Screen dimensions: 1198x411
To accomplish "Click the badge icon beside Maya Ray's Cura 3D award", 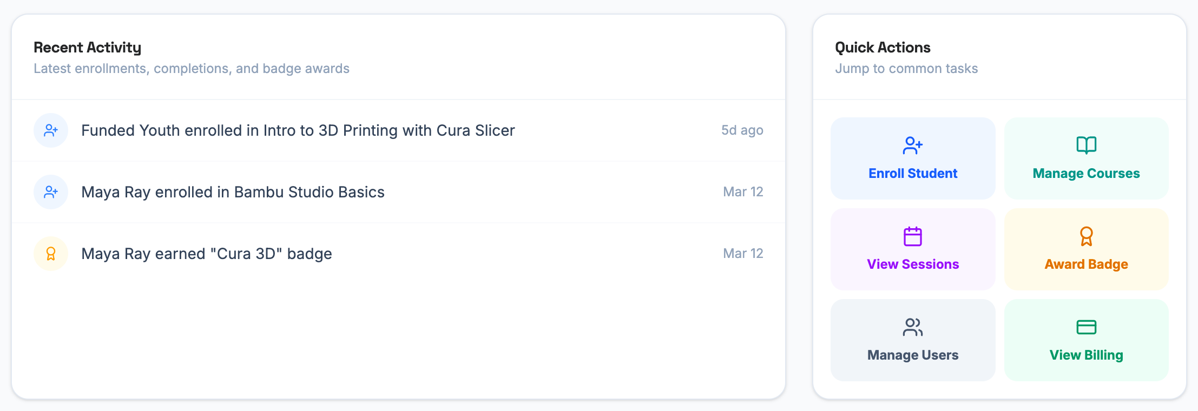I will (x=50, y=253).
